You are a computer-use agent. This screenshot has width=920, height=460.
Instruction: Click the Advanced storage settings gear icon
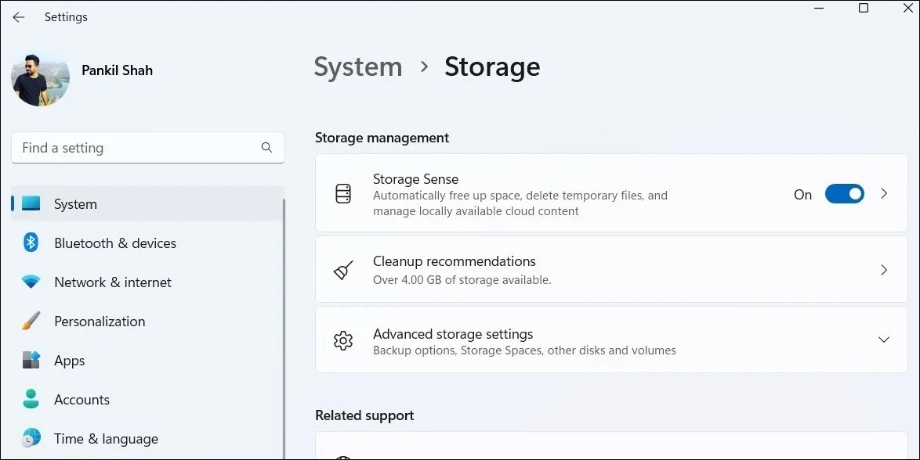point(342,340)
